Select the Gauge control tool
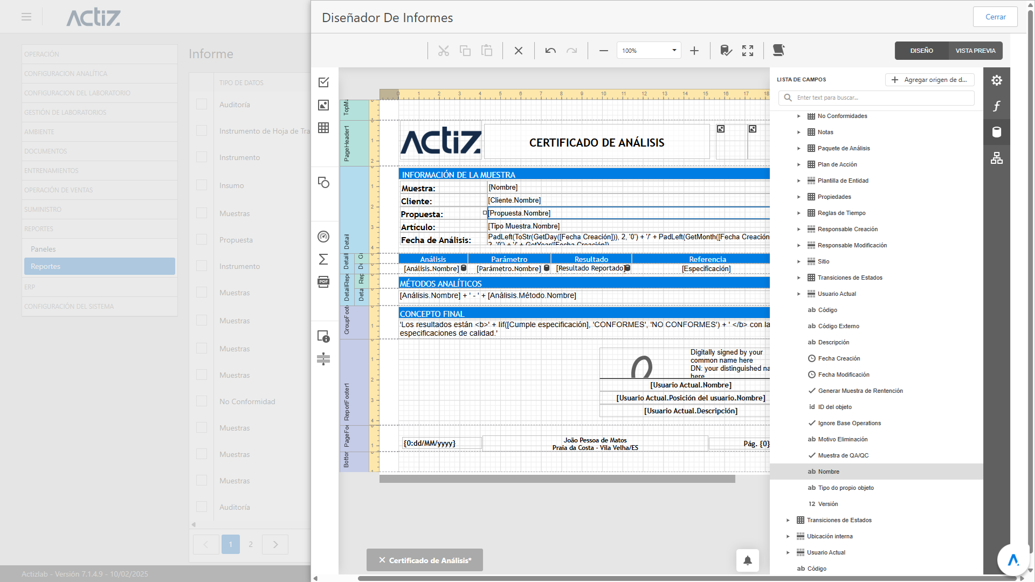The image size is (1035, 582). [323, 237]
